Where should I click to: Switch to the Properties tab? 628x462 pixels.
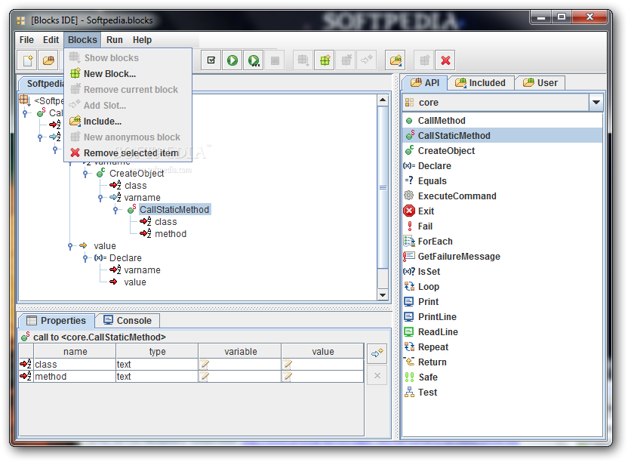coord(56,321)
